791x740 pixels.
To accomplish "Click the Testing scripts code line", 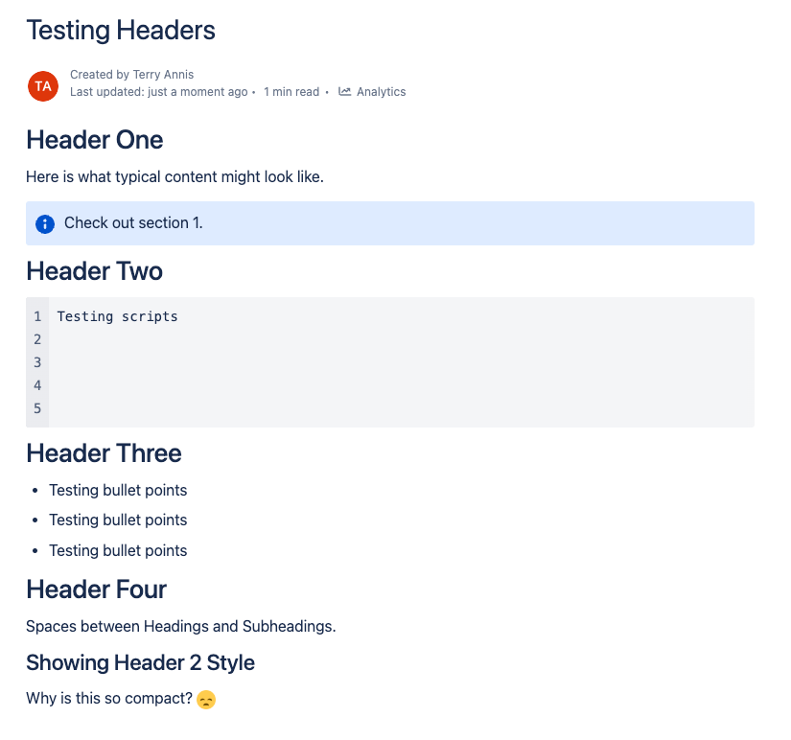I will 117,316.
